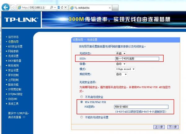The width and height of the screenshot is (186, 134).
Task: Expand 上网控制 in sidebar menu
Action: [13, 80]
